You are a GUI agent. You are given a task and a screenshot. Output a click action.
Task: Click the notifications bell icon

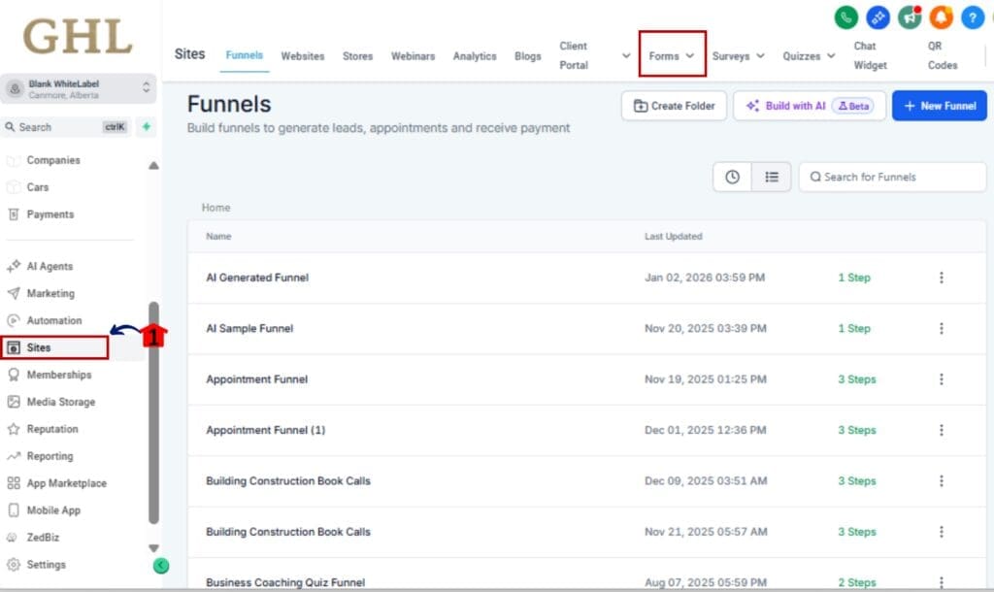(x=941, y=17)
